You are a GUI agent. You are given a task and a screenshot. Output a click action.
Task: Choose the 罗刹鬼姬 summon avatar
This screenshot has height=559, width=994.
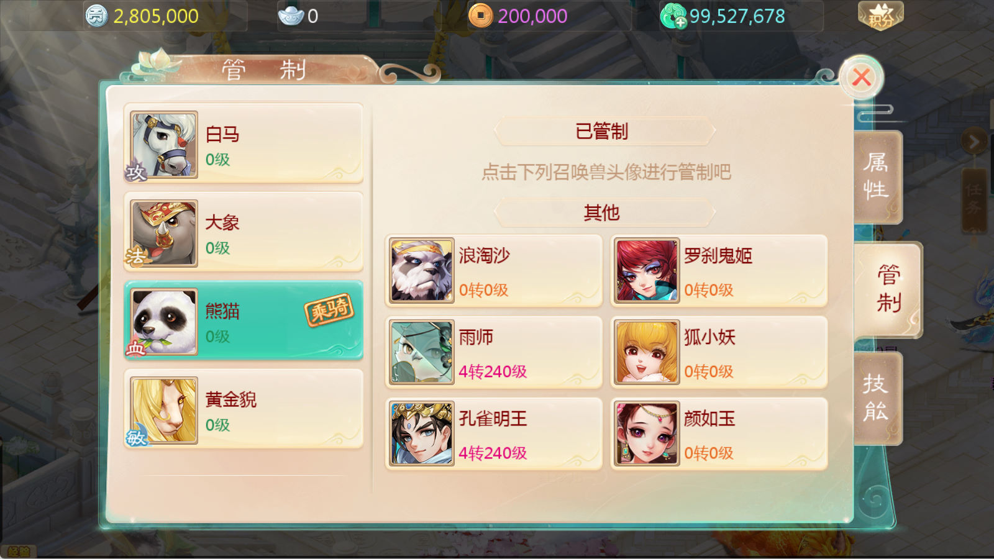(x=647, y=271)
